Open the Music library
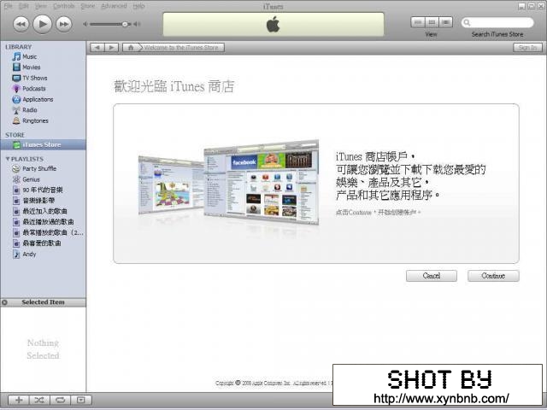547x410 pixels. click(x=29, y=56)
